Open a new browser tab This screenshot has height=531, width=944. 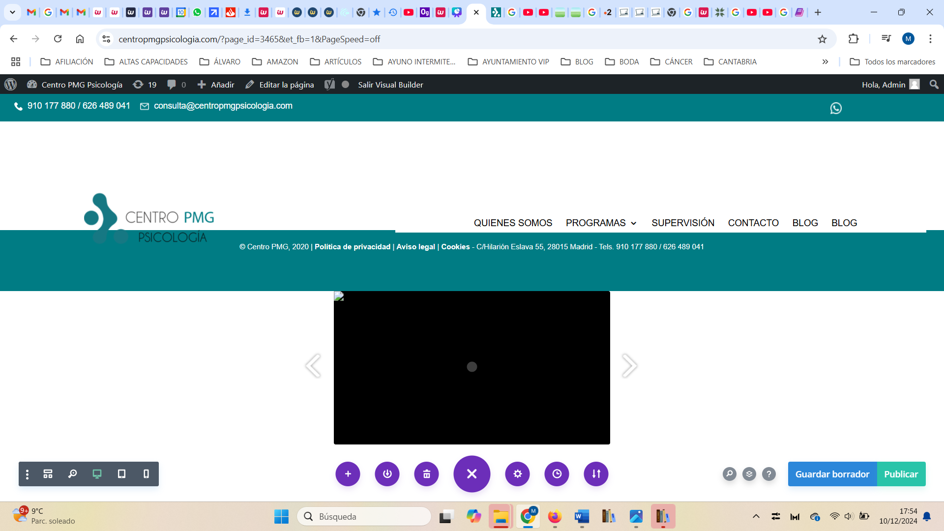tap(818, 12)
